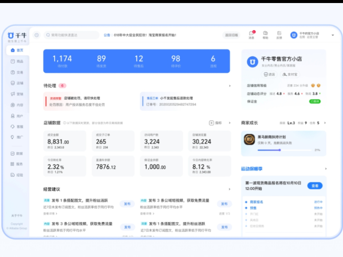Expand the 待处理 section chevron
The height and width of the screenshot is (257, 343).
click(230, 86)
